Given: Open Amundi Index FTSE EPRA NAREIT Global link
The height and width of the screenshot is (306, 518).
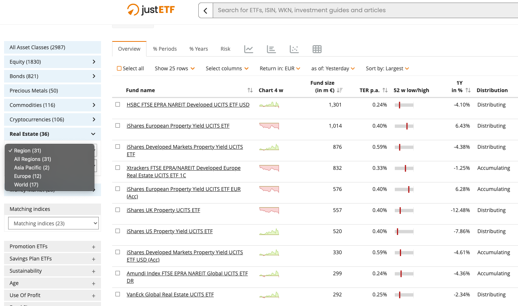Looking at the screenshot, I should [187, 277].
